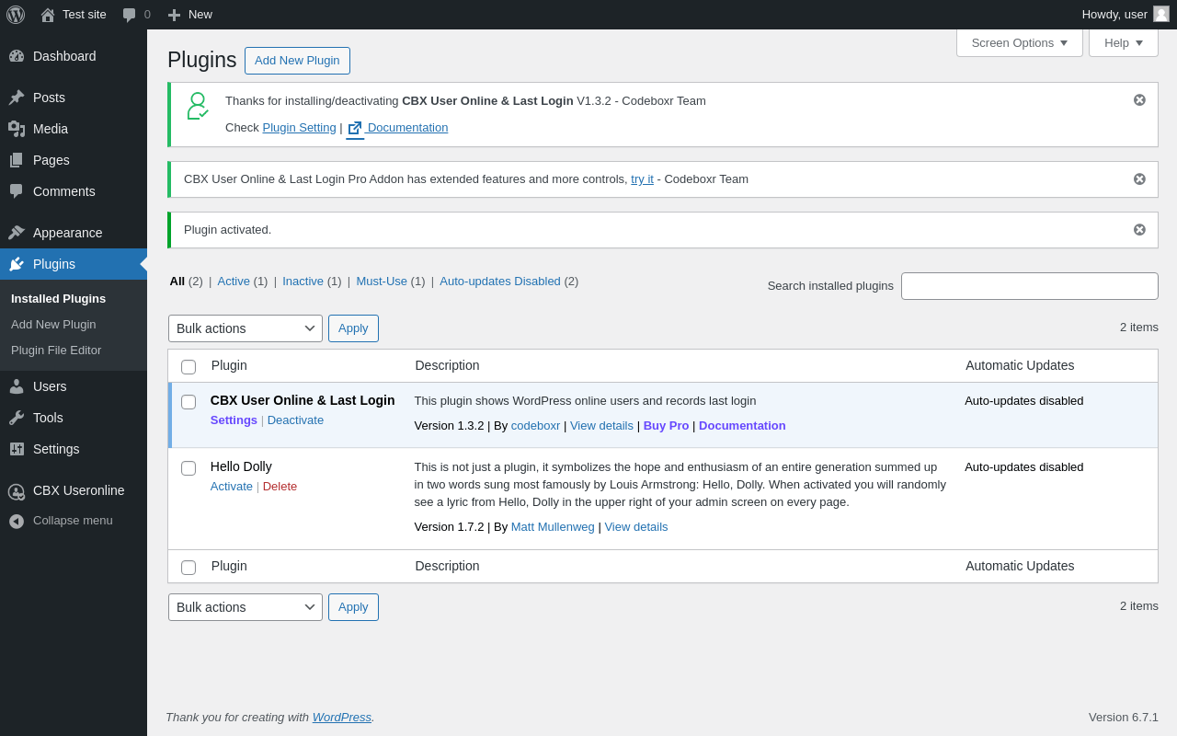1177x736 pixels.
Task: Click the Pages icon in sidebar
Action: [x=17, y=160]
